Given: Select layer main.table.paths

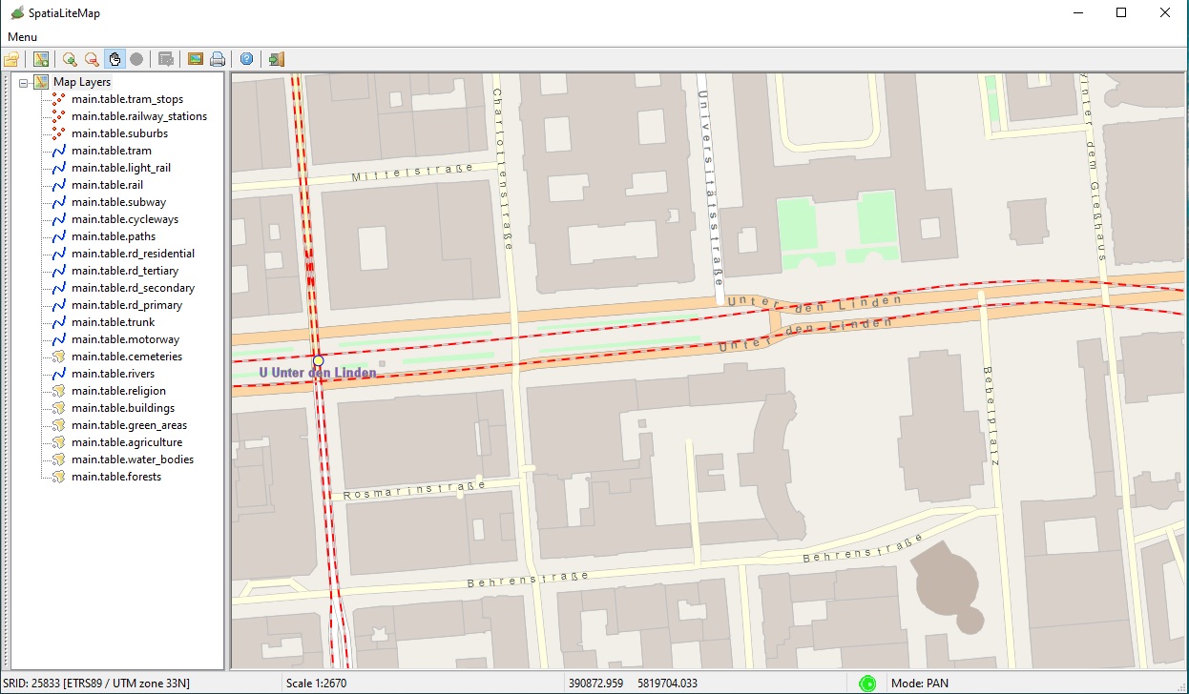Looking at the screenshot, I should click(114, 236).
